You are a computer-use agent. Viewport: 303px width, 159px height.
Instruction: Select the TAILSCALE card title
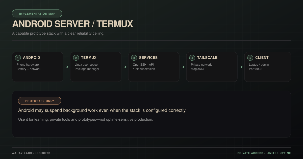207,58
